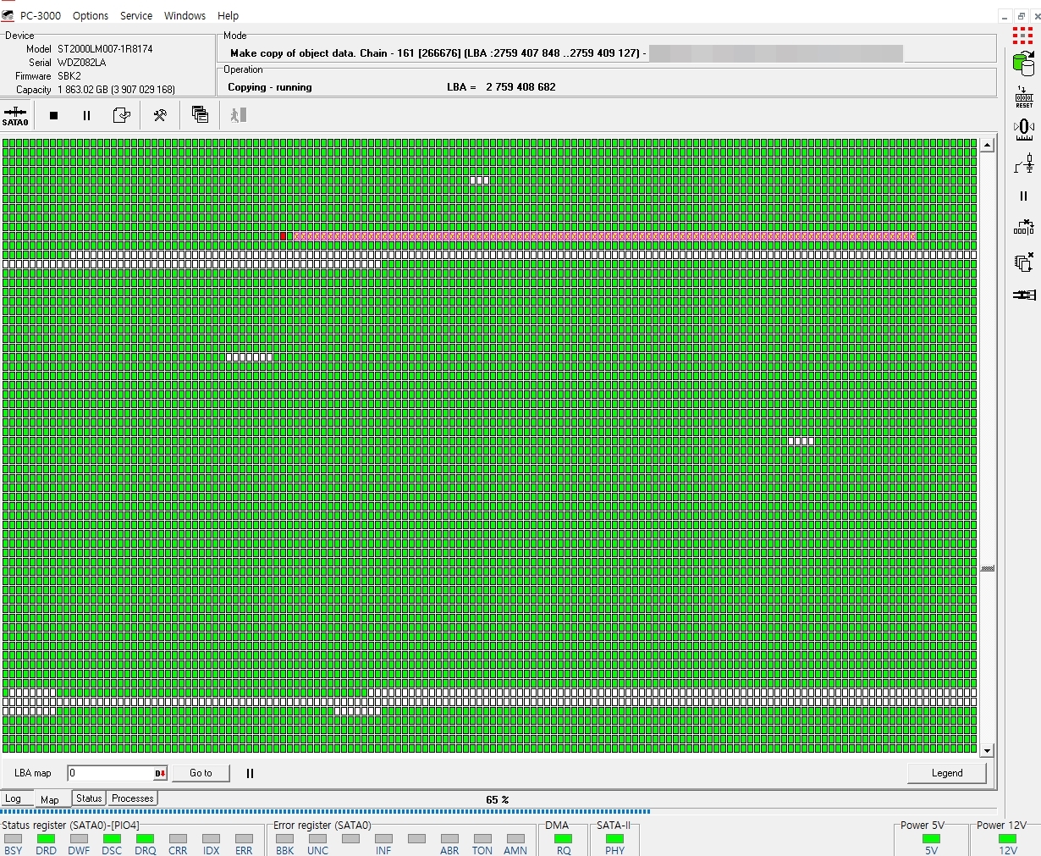This screenshot has width=1041, height=856.
Task: Click the 65 % progress readout
Action: (x=498, y=799)
